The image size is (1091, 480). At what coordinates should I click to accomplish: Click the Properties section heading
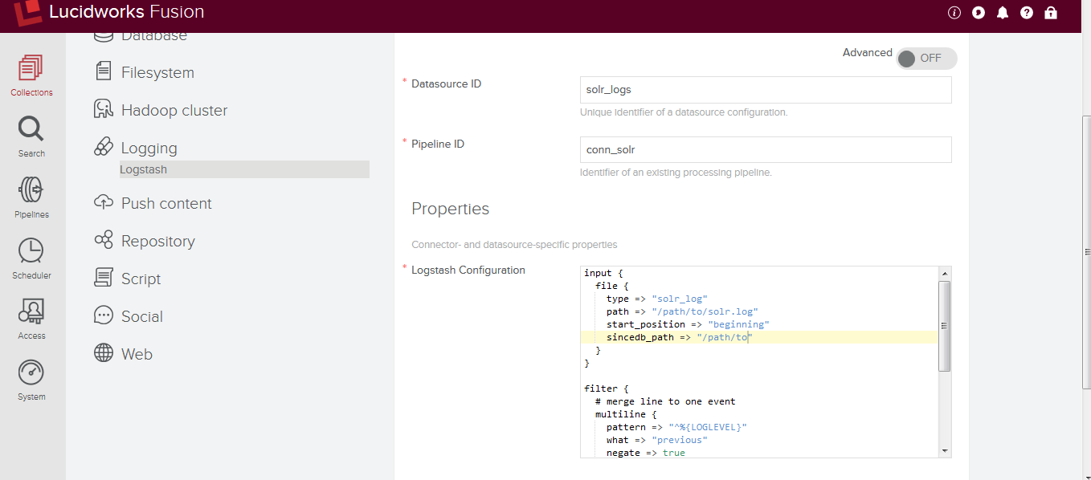[x=450, y=209]
